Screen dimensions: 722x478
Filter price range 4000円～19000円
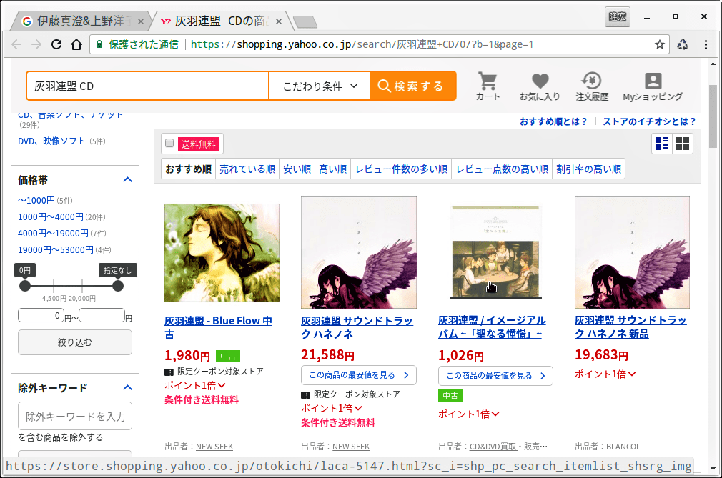point(53,234)
